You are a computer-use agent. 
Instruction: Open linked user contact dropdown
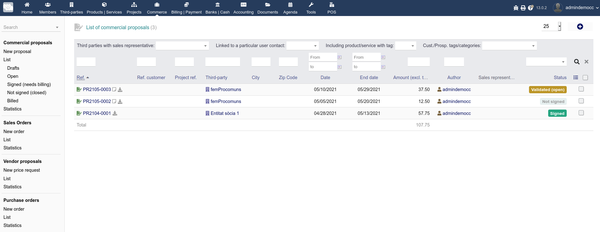(303, 46)
